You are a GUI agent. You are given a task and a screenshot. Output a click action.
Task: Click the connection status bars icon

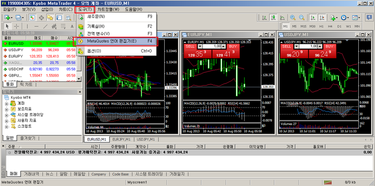[327, 182]
